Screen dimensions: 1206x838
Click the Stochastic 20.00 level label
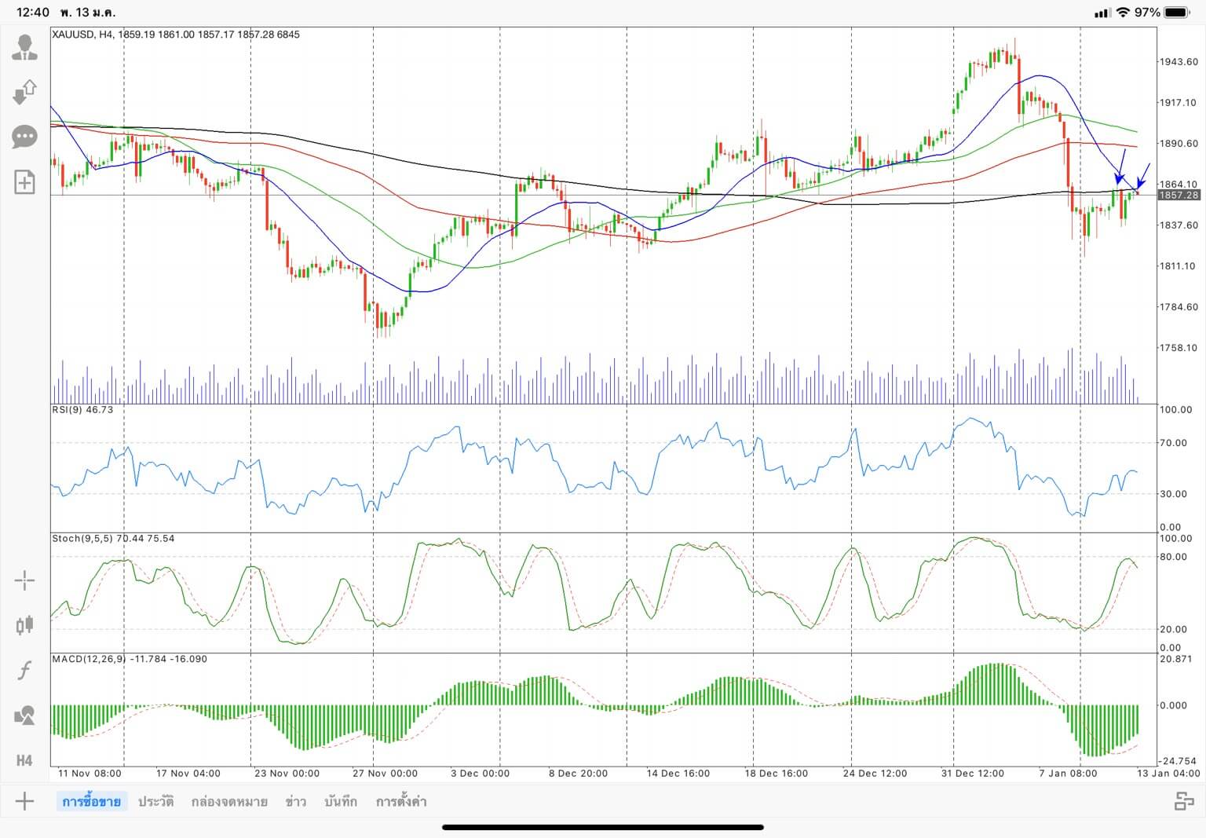1174,630
